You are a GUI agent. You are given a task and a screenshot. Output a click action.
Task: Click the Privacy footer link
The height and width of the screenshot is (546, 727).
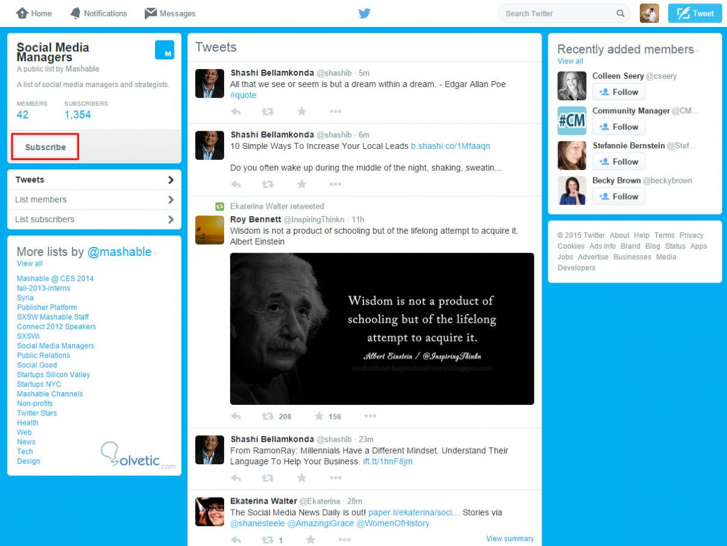[691, 235]
